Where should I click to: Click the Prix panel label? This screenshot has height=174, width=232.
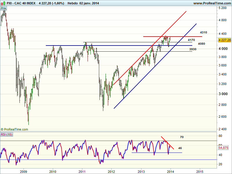click(3, 8)
